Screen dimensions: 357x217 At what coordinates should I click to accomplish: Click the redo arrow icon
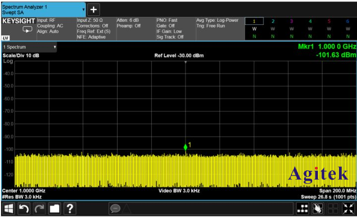(39, 209)
